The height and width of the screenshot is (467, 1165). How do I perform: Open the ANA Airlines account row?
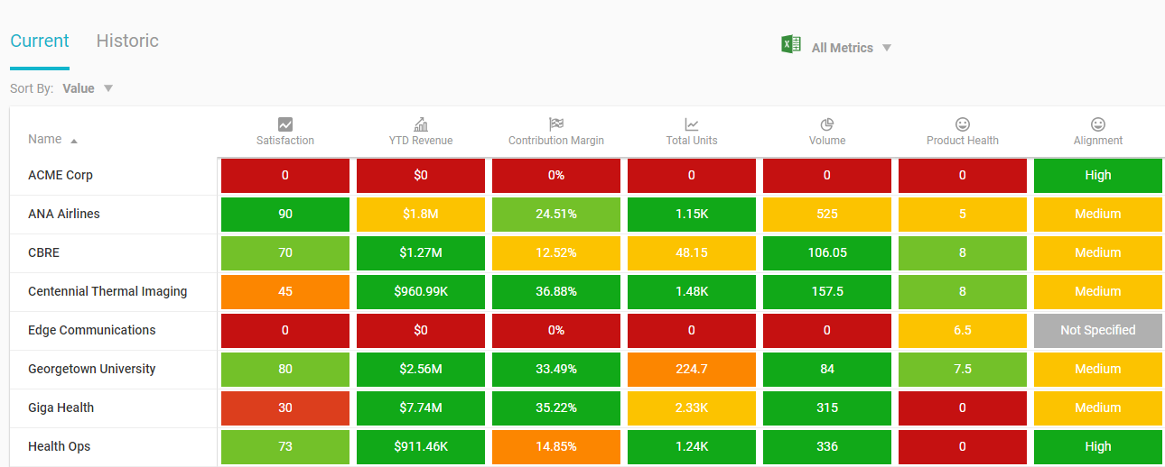click(x=64, y=215)
